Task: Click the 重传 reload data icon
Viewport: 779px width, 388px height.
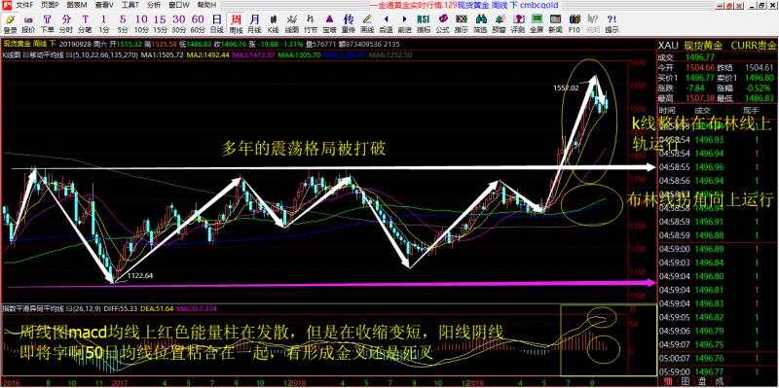Action: (349, 23)
